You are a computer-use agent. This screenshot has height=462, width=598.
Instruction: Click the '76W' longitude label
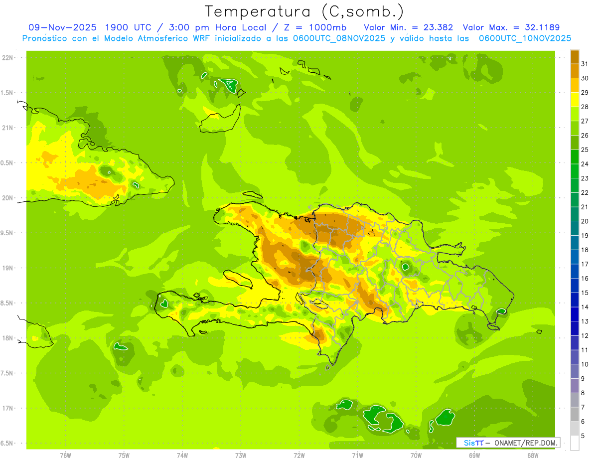[x=65, y=455]
